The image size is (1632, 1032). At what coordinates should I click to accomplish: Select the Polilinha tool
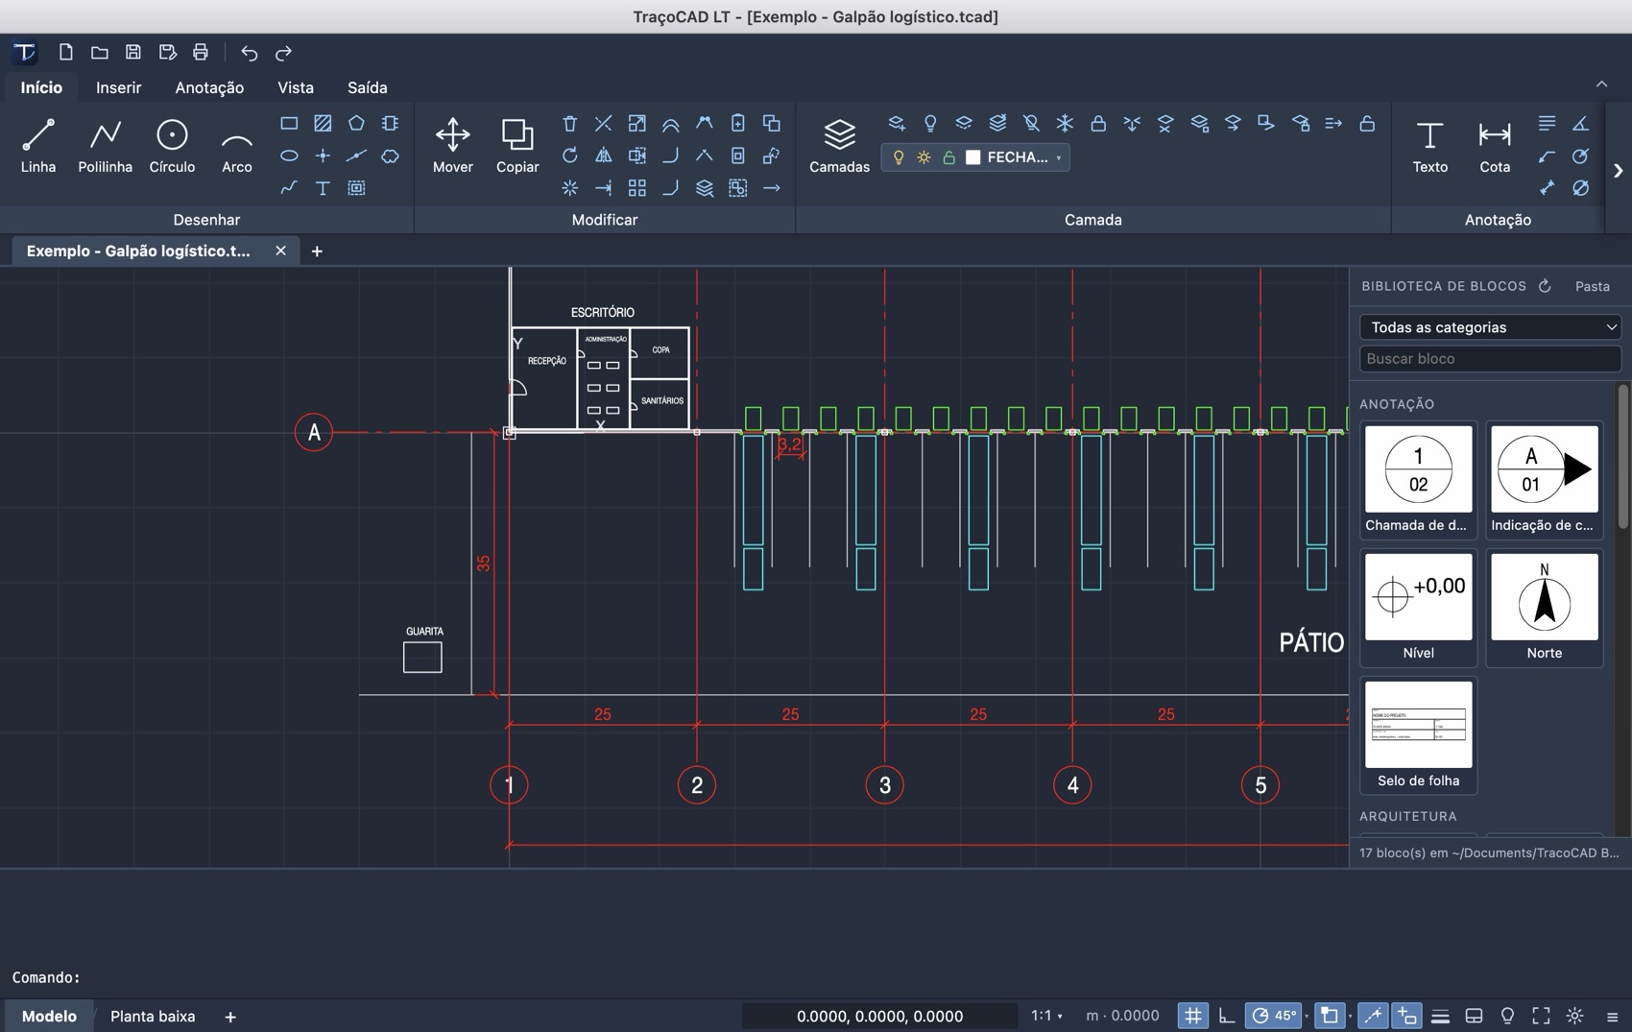tap(105, 146)
